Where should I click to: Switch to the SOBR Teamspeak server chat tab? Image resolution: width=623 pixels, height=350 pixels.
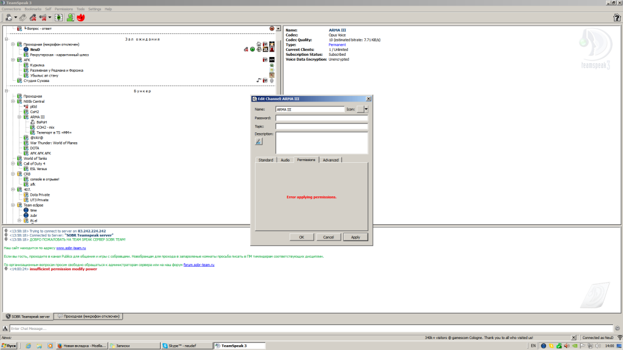point(28,316)
